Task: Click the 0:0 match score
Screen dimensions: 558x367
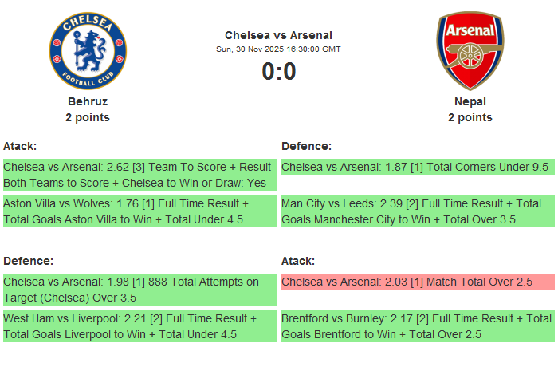Action: pyautogui.click(x=278, y=72)
